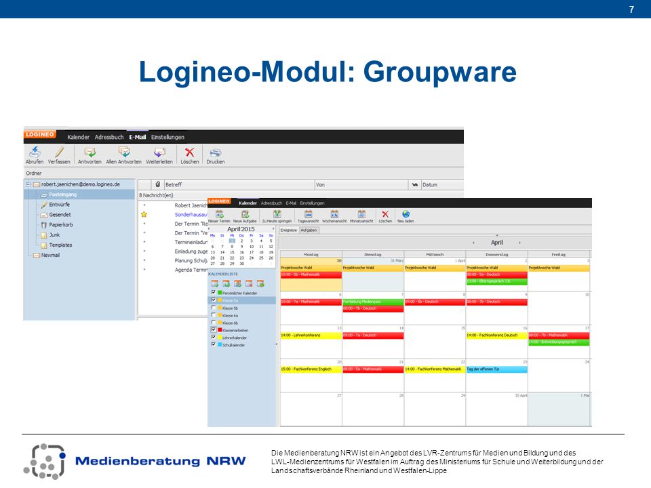Open the Planung Schulj message
Screen dimensions: 651x488
click(191, 260)
